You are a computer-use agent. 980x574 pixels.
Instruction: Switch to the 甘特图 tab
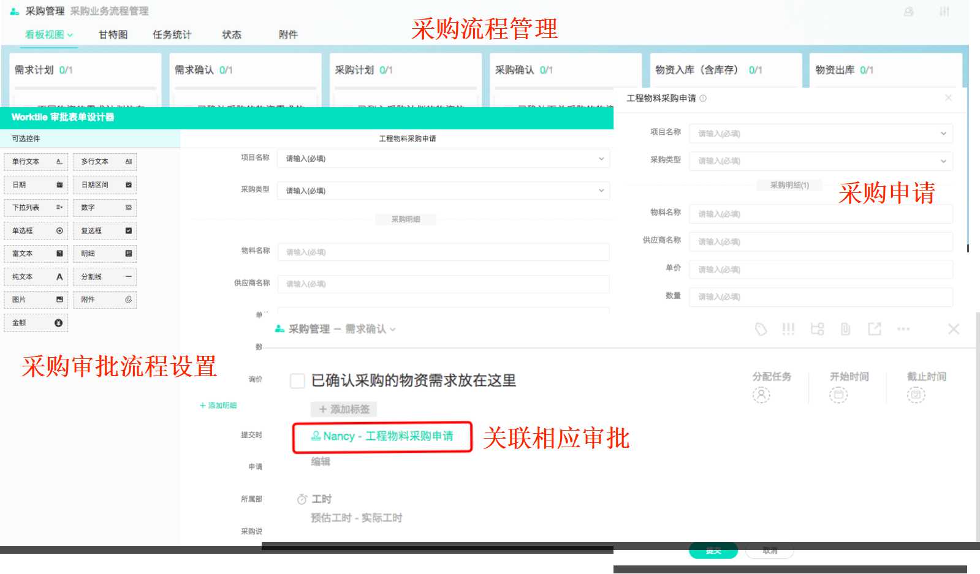pyautogui.click(x=113, y=35)
